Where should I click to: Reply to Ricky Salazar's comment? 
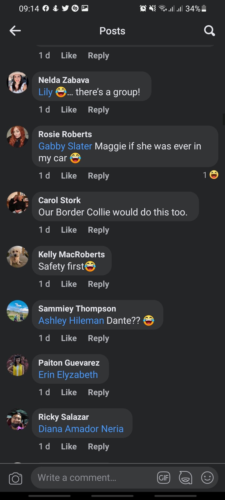(x=98, y=447)
